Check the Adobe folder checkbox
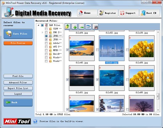Image resolution: width=163 pixels, height=128 pixels. [46, 43]
